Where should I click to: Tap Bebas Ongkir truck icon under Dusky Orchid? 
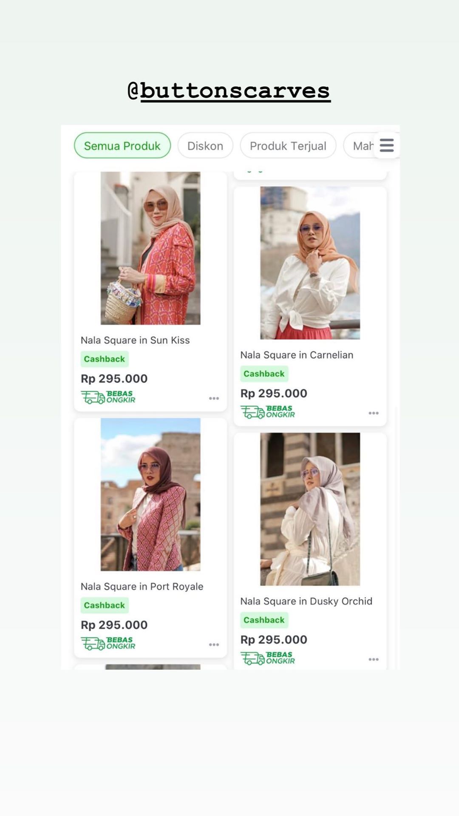[252, 659]
